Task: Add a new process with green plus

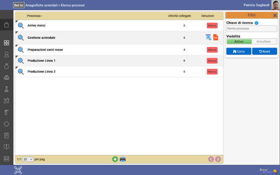Action: coord(115,159)
